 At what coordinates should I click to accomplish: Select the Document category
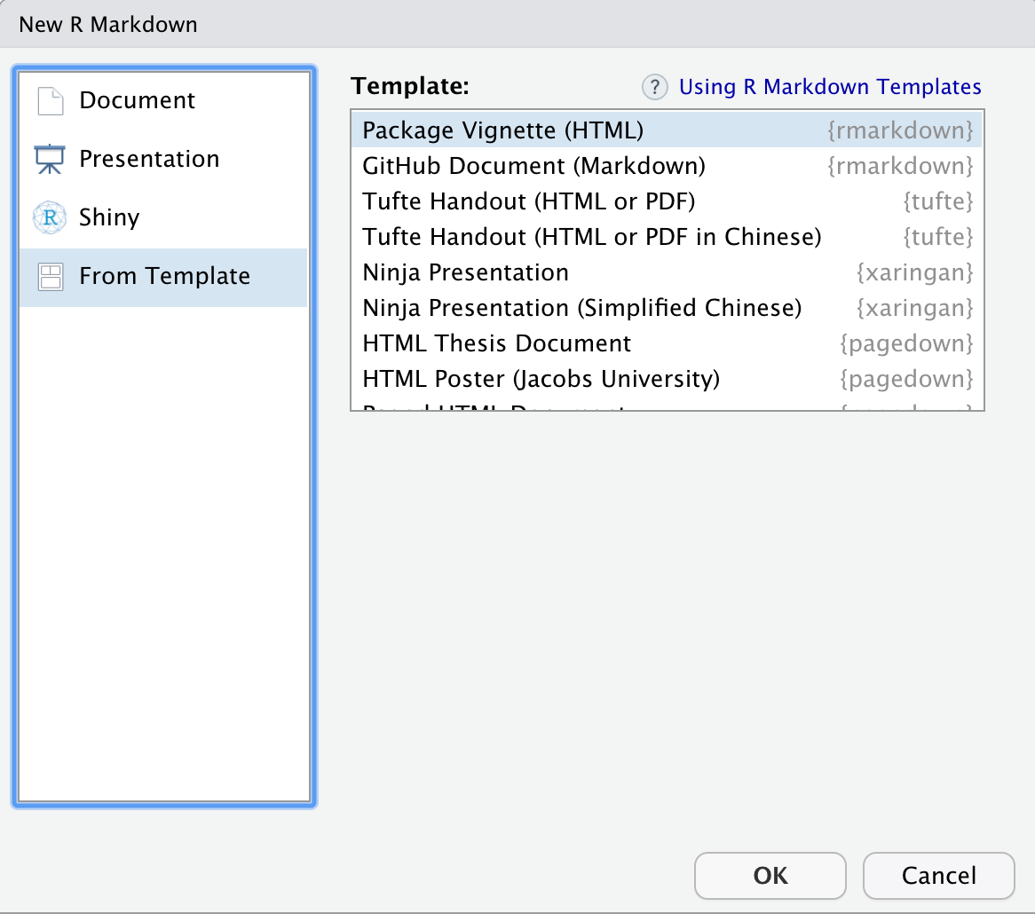tap(163, 101)
